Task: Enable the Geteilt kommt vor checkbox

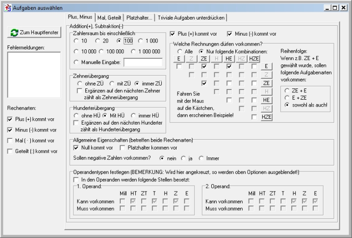Action: [x=11, y=151]
